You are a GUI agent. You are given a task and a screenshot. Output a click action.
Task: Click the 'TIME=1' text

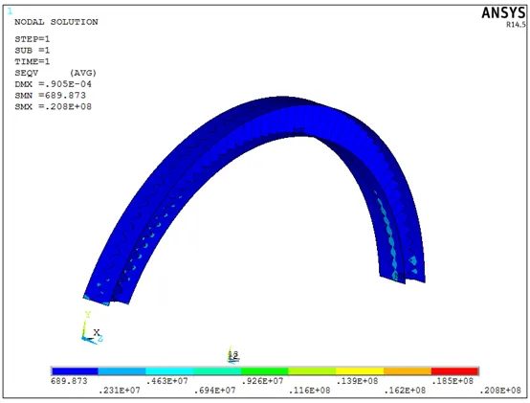[33, 61]
